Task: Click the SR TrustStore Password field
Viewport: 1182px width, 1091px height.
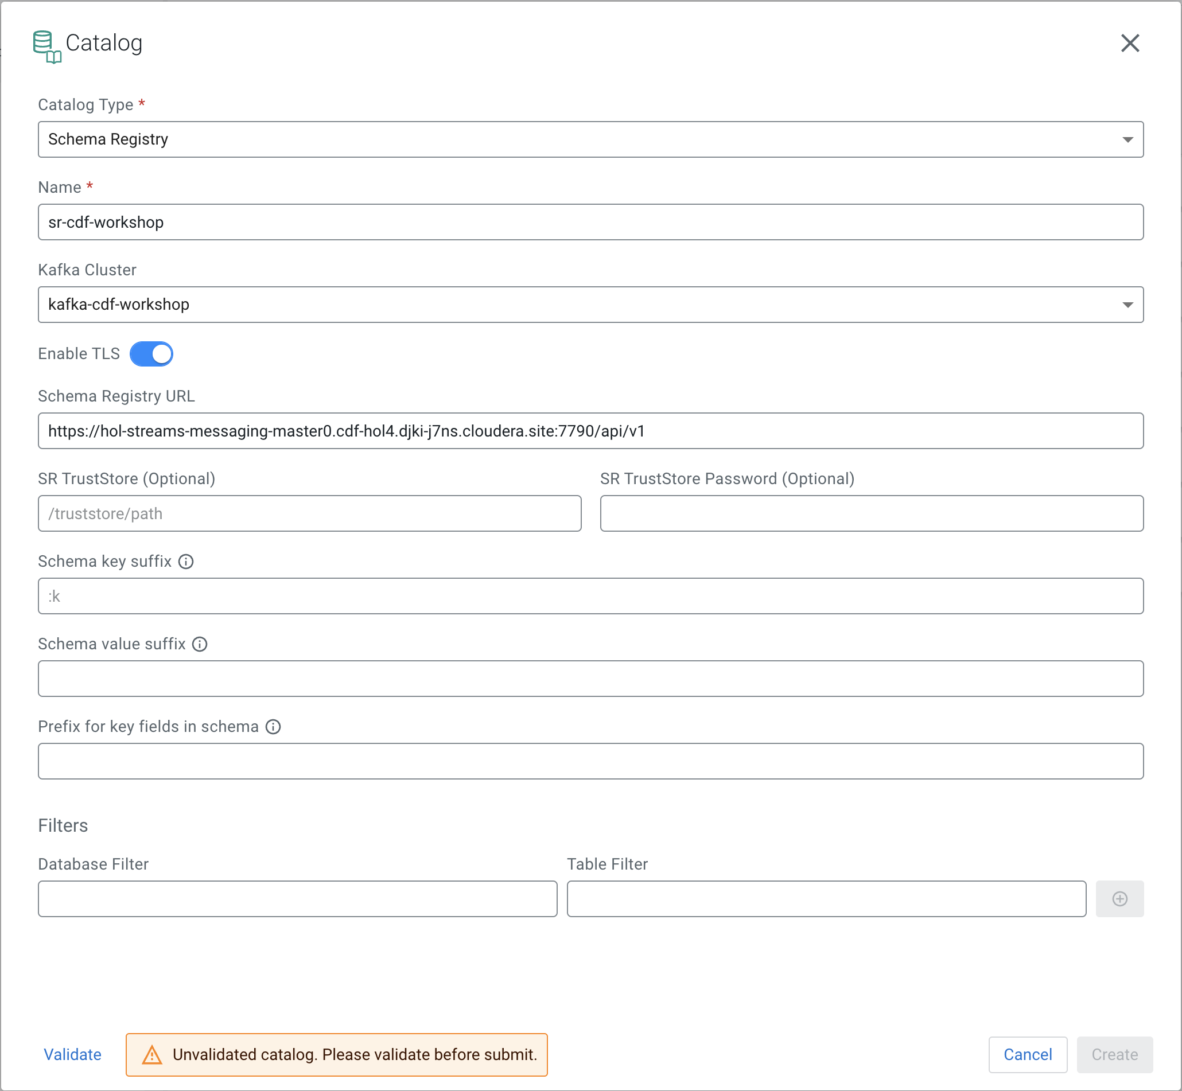Action: point(872,513)
